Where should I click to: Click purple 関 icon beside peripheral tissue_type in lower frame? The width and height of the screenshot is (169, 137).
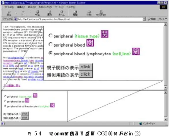coord(35,96)
